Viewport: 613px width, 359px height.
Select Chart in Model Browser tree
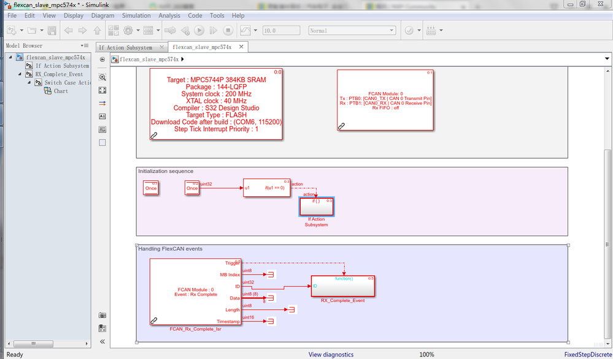coord(61,91)
